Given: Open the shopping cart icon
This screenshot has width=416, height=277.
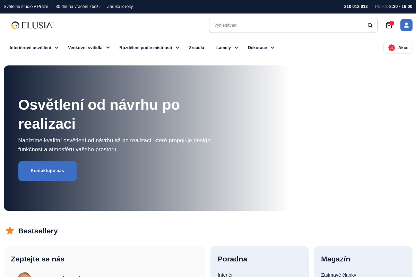Looking at the screenshot, I should [389, 26].
